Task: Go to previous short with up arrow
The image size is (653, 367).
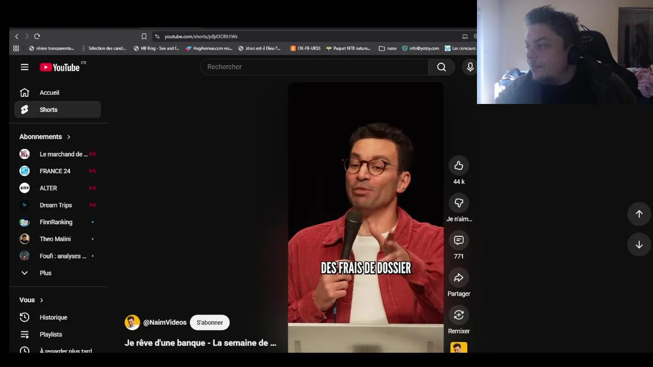Action: point(639,214)
